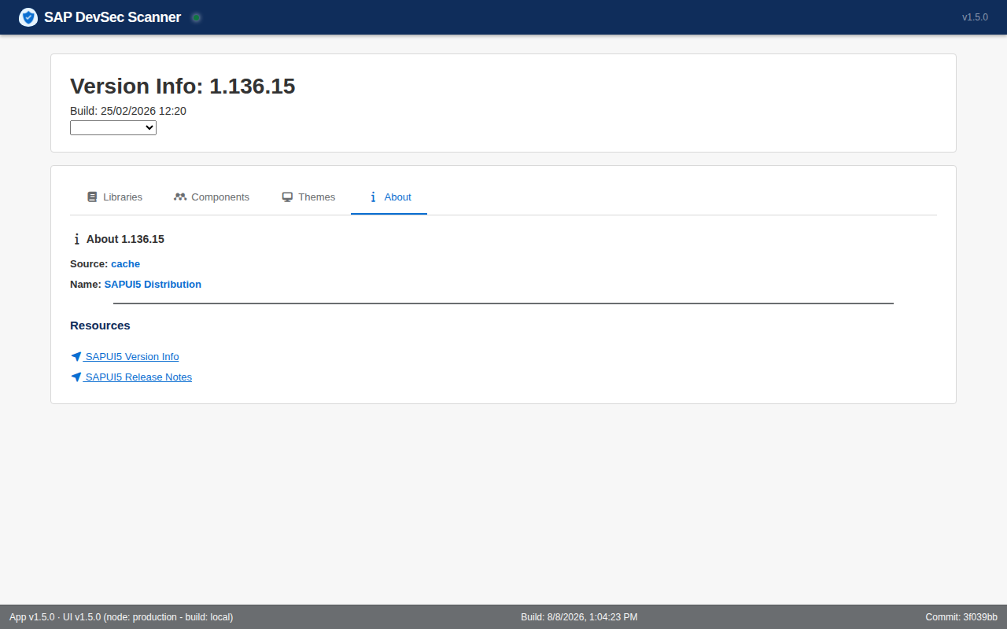The height and width of the screenshot is (629, 1007).
Task: Click the Source value 'cache'
Action: coord(125,264)
